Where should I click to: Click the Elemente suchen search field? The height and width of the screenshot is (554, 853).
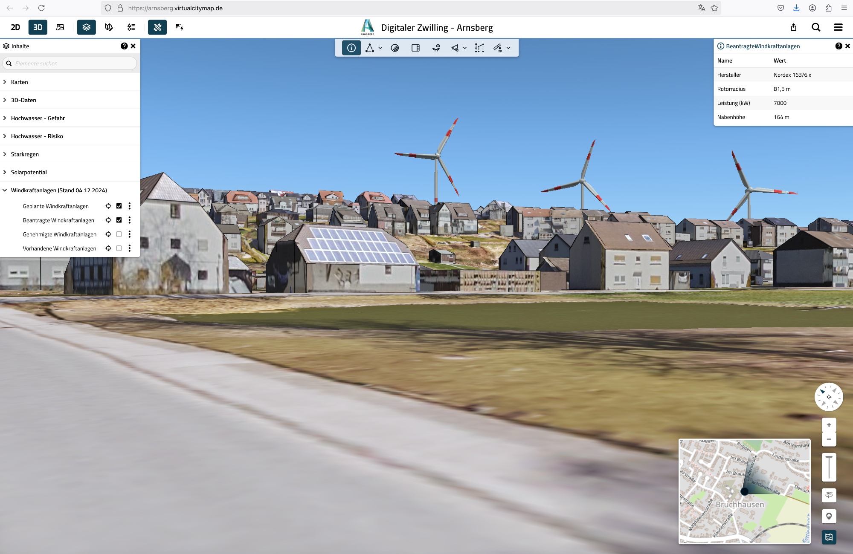(x=73, y=63)
